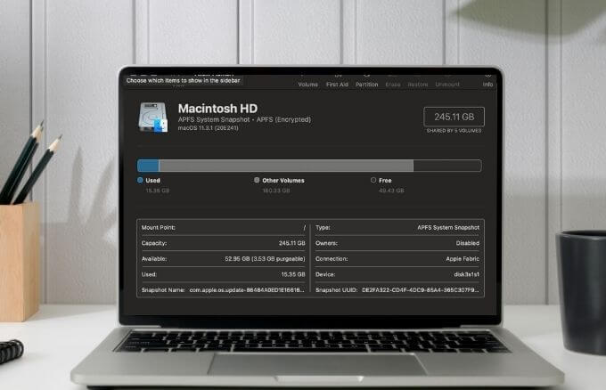Click the Volume toolbar item

coord(308,84)
